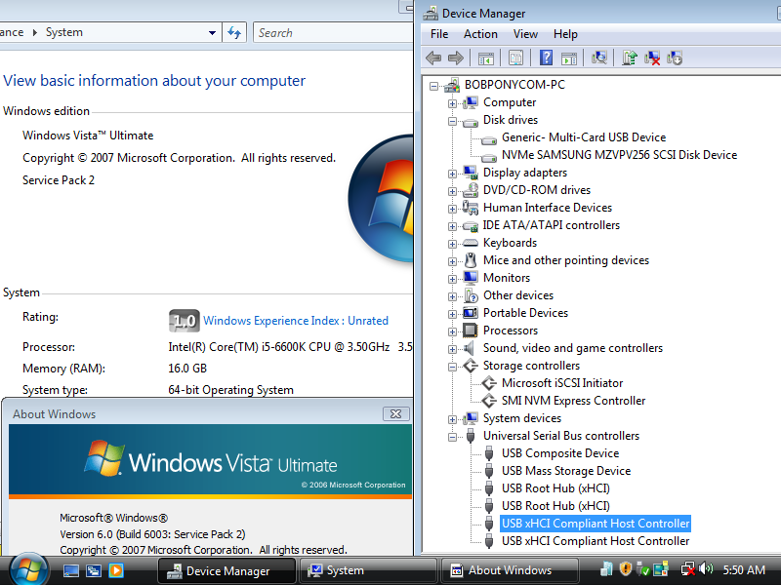This screenshot has height=585, width=781.
Task: Click the Switch between windows Quick Launch icon
Action: 94,570
